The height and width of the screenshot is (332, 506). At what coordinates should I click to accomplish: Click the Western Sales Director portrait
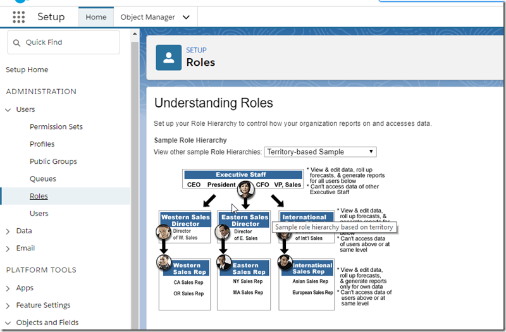pyautogui.click(x=164, y=232)
